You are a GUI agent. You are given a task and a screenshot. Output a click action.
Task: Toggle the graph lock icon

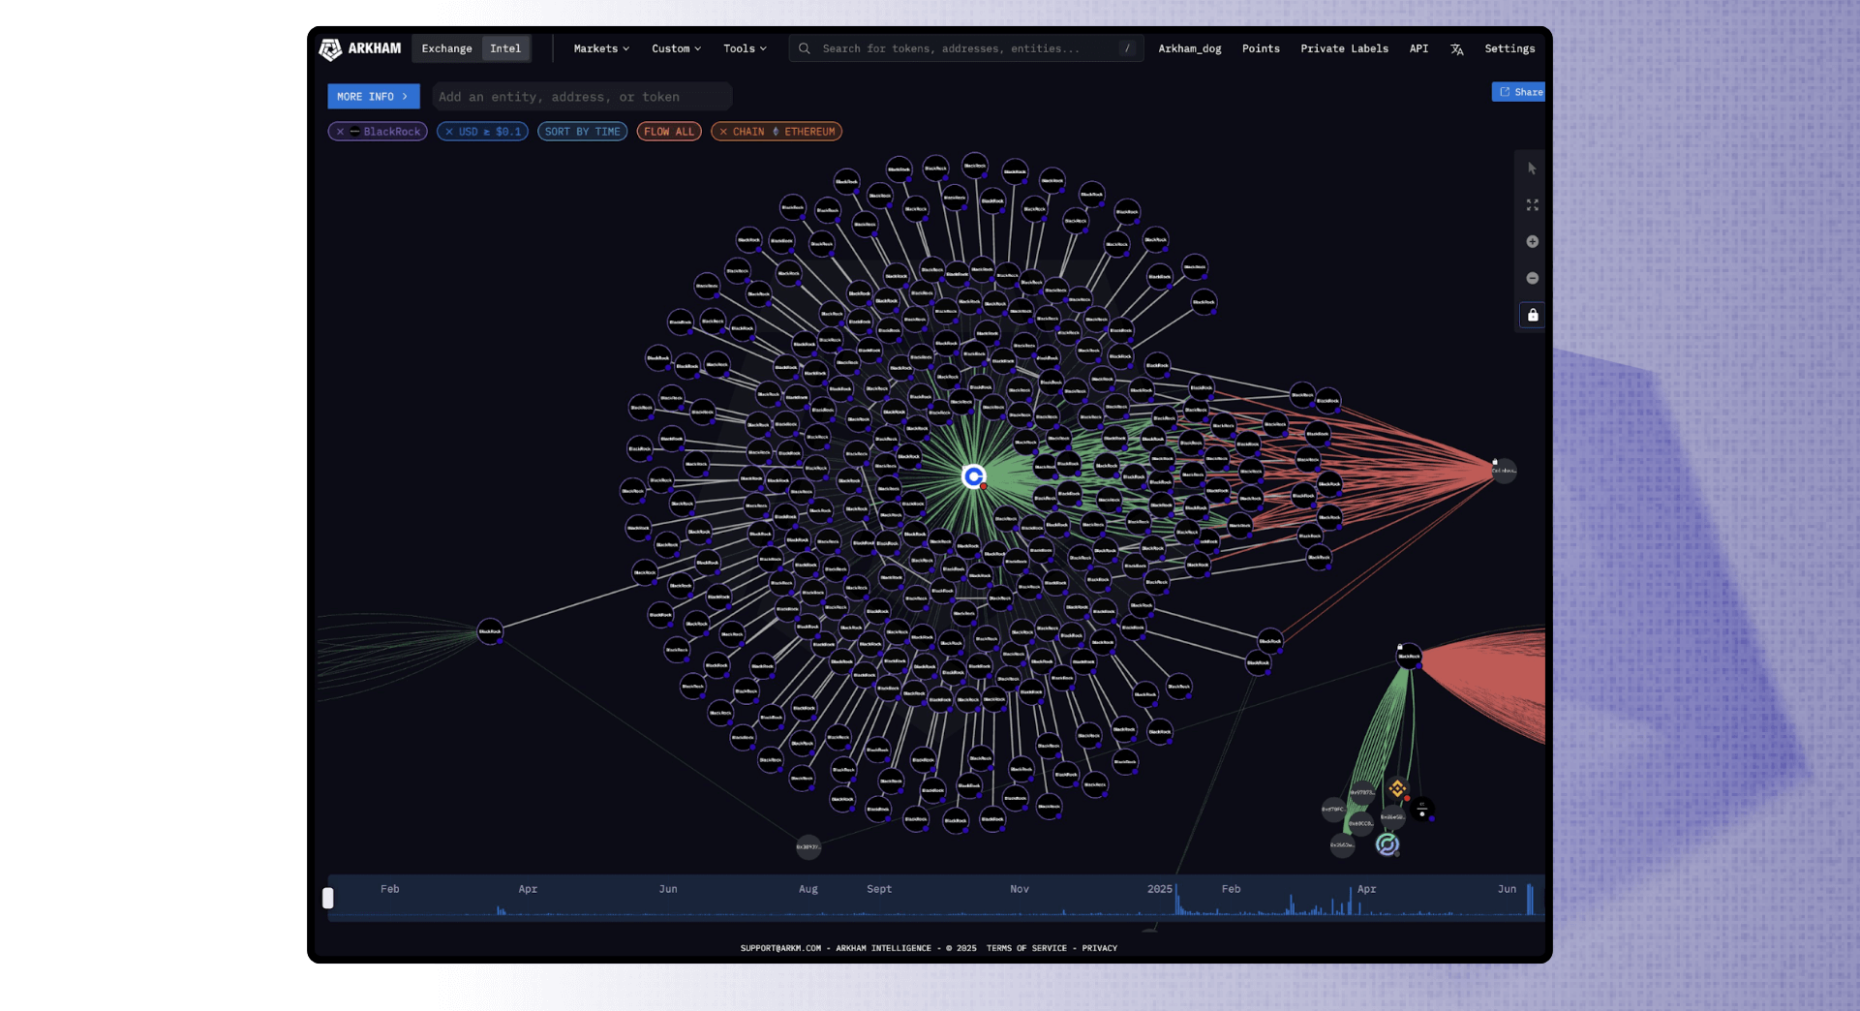tap(1532, 315)
